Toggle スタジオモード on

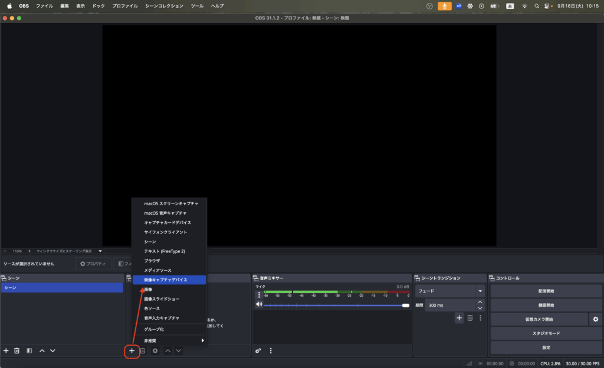[x=546, y=333]
